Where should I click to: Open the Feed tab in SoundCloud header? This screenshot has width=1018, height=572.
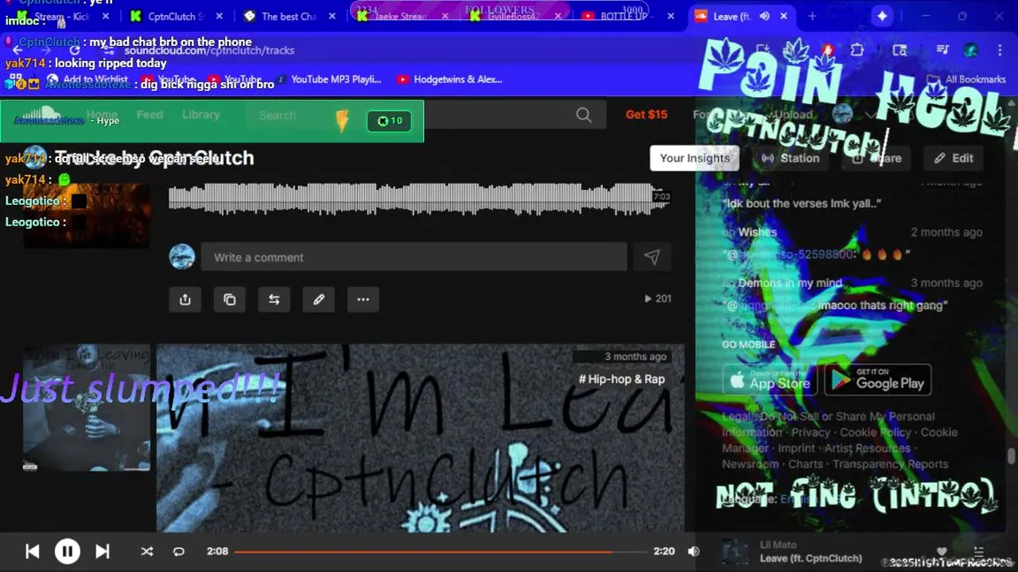click(150, 115)
